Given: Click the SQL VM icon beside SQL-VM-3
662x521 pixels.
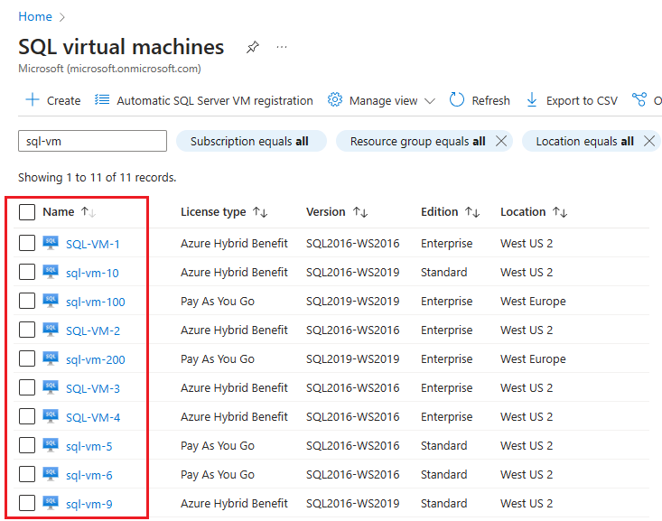Looking at the screenshot, I should pos(51,387).
